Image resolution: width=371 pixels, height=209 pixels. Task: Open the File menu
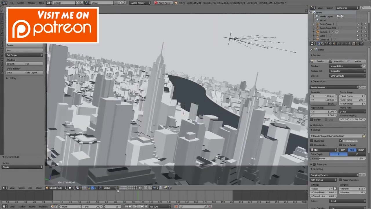tap(11, 3)
